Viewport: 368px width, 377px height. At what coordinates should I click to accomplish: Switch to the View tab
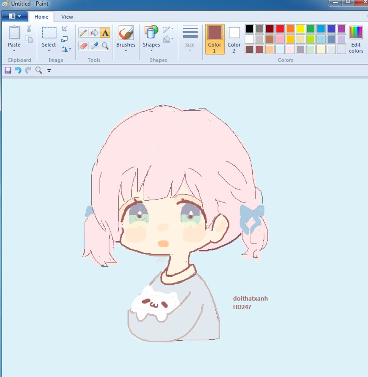pyautogui.click(x=67, y=17)
